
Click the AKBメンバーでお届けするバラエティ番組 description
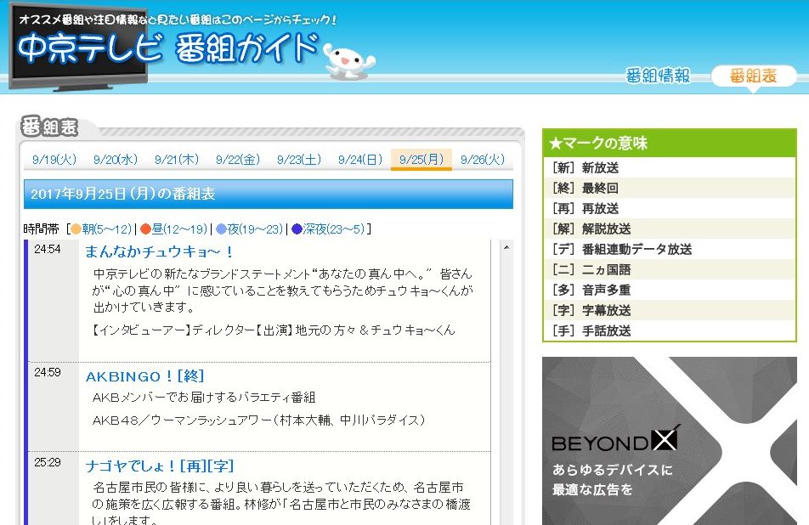(x=204, y=398)
